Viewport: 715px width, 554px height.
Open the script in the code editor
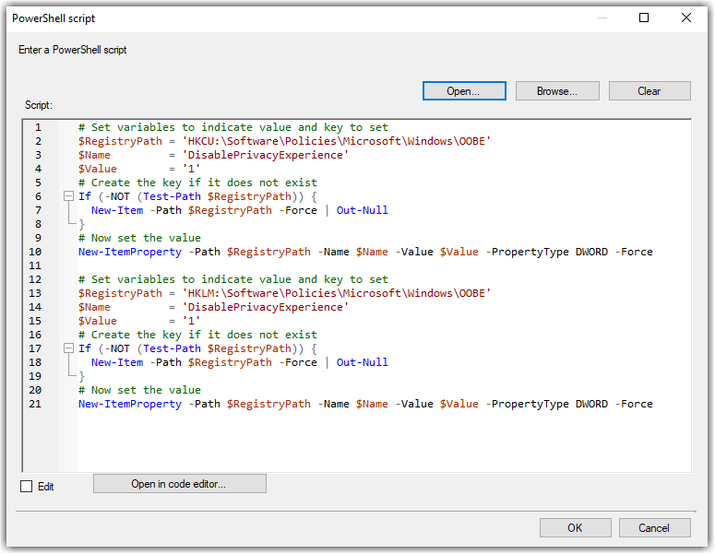pos(180,484)
